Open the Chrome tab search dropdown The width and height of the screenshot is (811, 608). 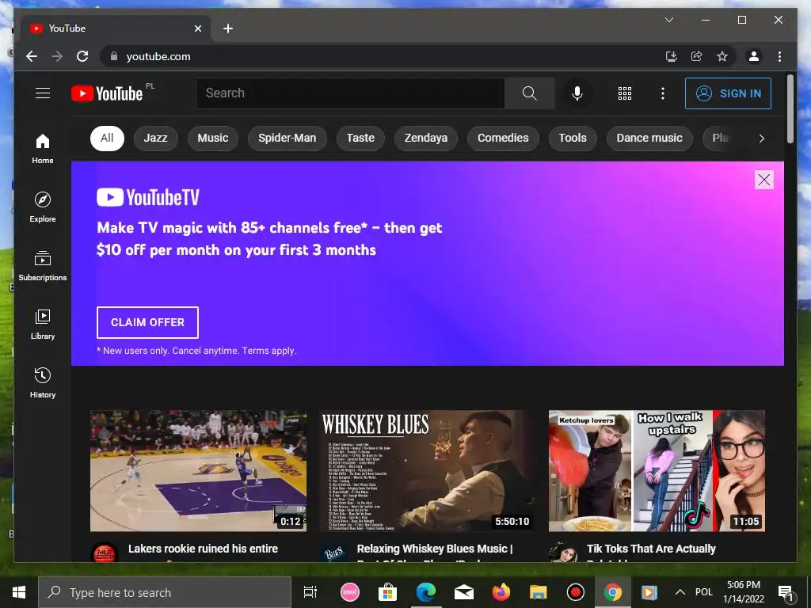click(668, 20)
